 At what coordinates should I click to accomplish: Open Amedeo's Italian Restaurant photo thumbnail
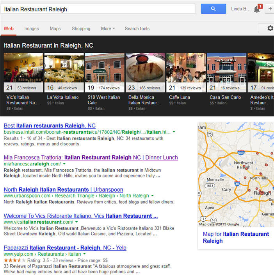261,68
